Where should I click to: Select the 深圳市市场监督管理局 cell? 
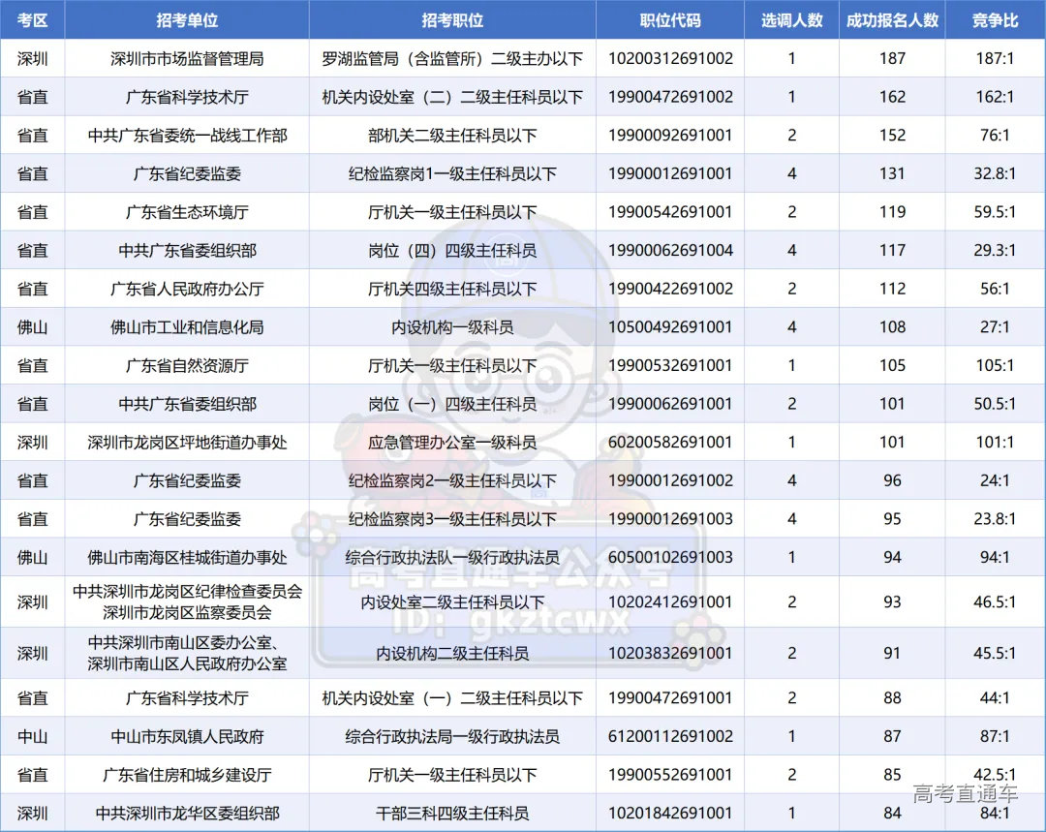coord(187,59)
